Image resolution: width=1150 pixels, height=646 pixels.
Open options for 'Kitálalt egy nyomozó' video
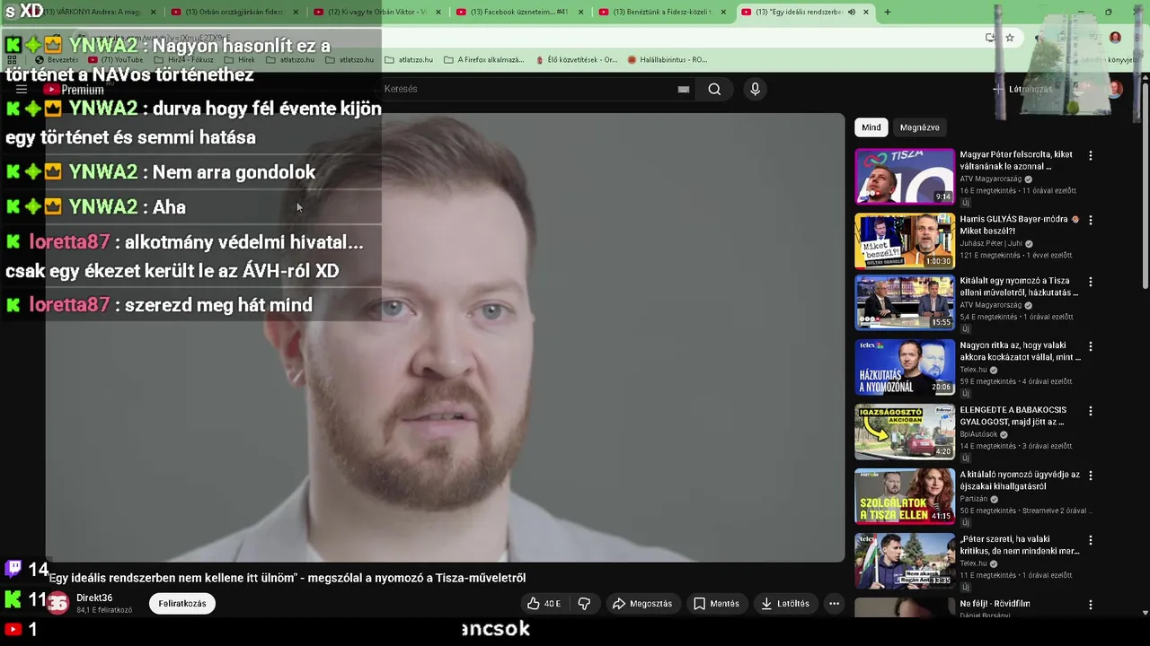pyautogui.click(x=1091, y=282)
